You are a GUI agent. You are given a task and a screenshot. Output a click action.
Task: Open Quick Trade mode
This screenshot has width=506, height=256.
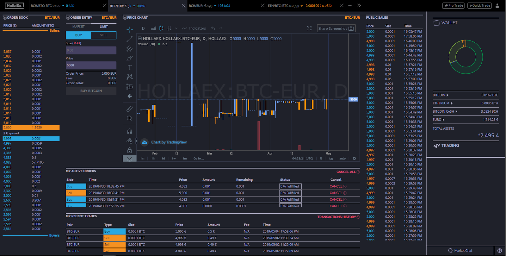(x=479, y=5)
